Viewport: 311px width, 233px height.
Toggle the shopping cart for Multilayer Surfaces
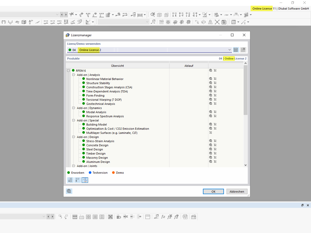[211, 133]
